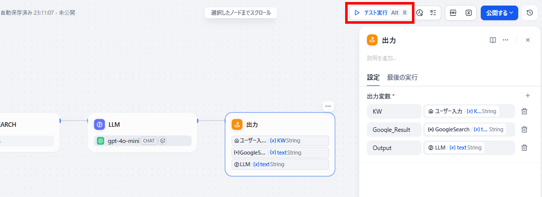This screenshot has height=197, width=542.
Task: Open the Google_Result variable selector GoogleSearch
Action: pyautogui.click(x=465, y=129)
